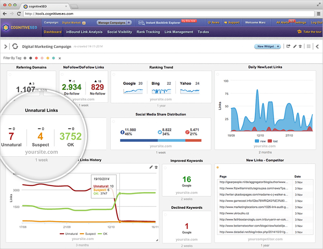
Task: Click the edit dashboard pencil icon
Action: pyautogui.click(x=295, y=46)
